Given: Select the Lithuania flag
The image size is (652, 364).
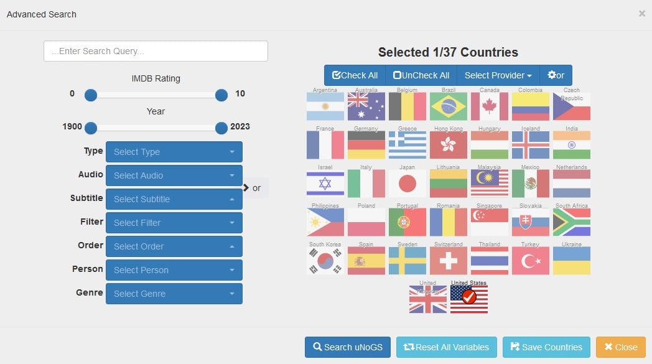Looking at the screenshot, I should pyautogui.click(x=448, y=184).
